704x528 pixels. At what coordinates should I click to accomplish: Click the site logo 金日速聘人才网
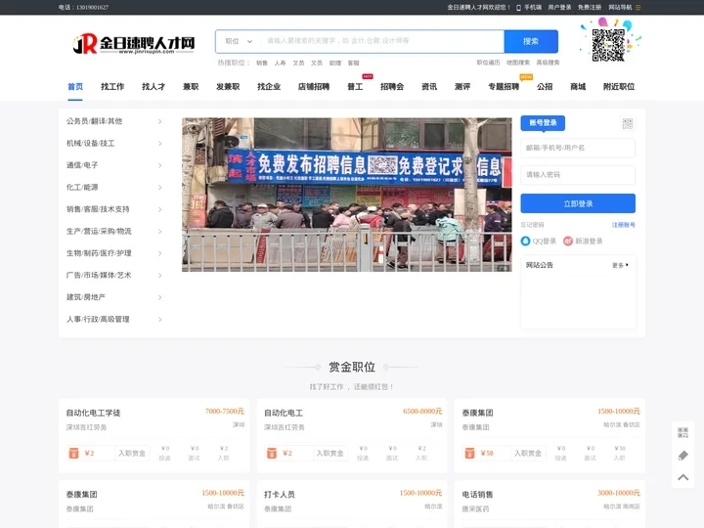pyautogui.click(x=134, y=44)
